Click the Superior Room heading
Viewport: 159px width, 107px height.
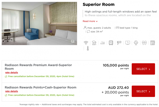pyautogui.click(x=99, y=5)
